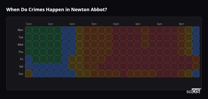
Task: Select the Saturday 10am red cell
Action: coord(101,66)
